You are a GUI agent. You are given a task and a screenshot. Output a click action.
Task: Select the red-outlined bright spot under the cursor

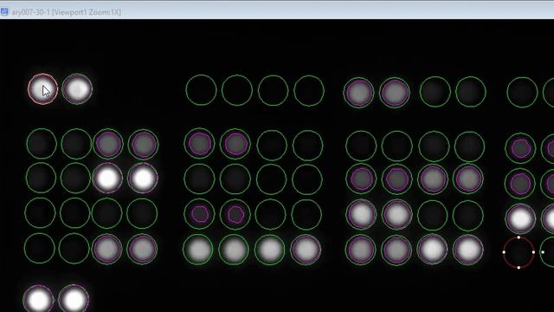42,88
